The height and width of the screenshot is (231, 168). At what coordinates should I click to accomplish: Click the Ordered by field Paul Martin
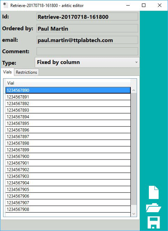click(x=87, y=28)
